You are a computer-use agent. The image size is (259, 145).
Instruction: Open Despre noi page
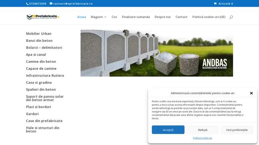[163, 17]
